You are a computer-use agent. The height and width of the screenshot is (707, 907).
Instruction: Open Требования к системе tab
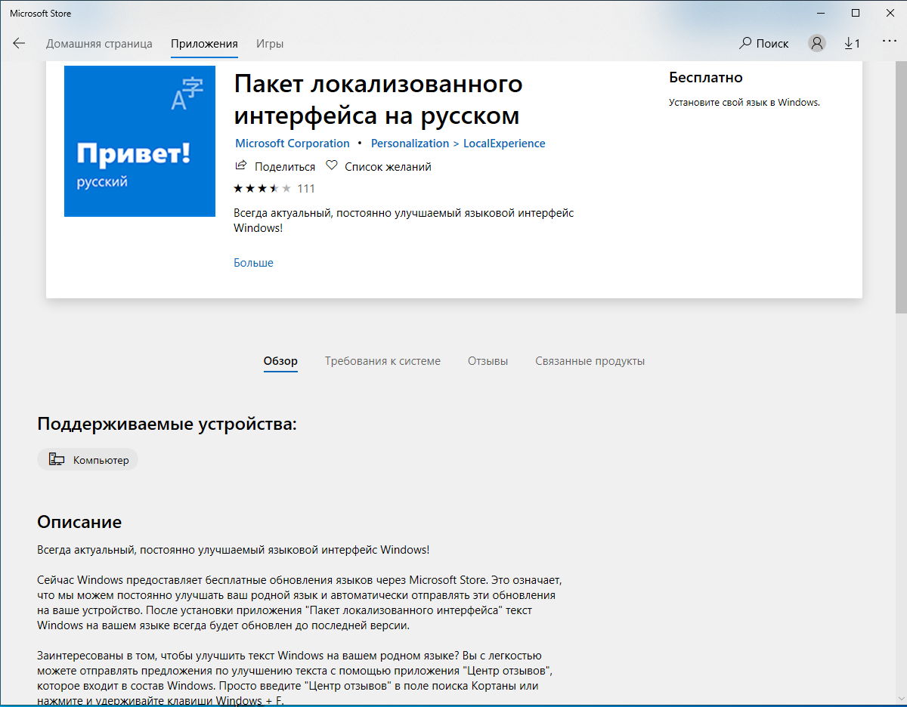tap(382, 361)
